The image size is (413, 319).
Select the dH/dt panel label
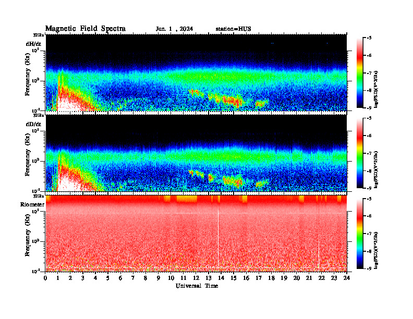pyautogui.click(x=33, y=44)
